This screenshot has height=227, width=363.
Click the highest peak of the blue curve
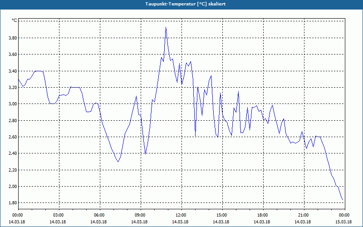(x=166, y=27)
